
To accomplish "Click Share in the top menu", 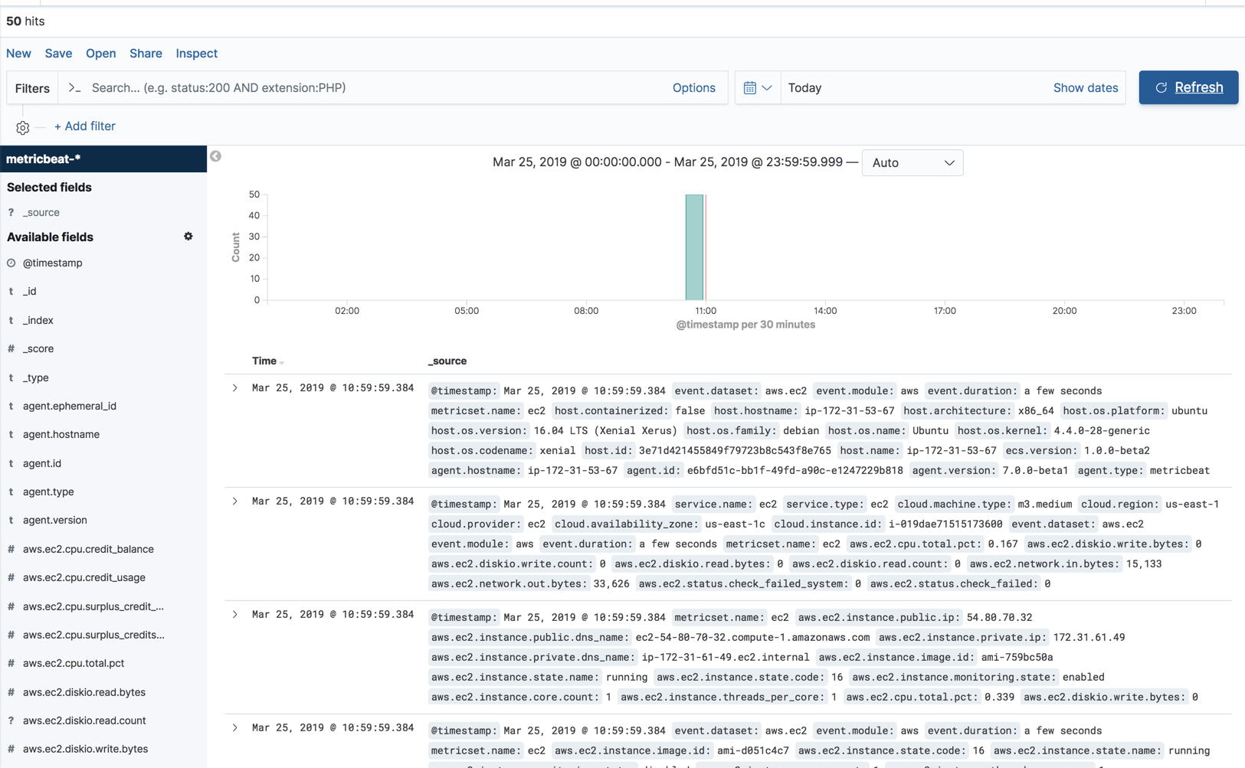I will pyautogui.click(x=146, y=54).
